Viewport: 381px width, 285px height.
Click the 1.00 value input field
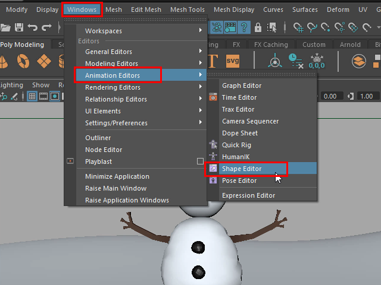[367, 96]
